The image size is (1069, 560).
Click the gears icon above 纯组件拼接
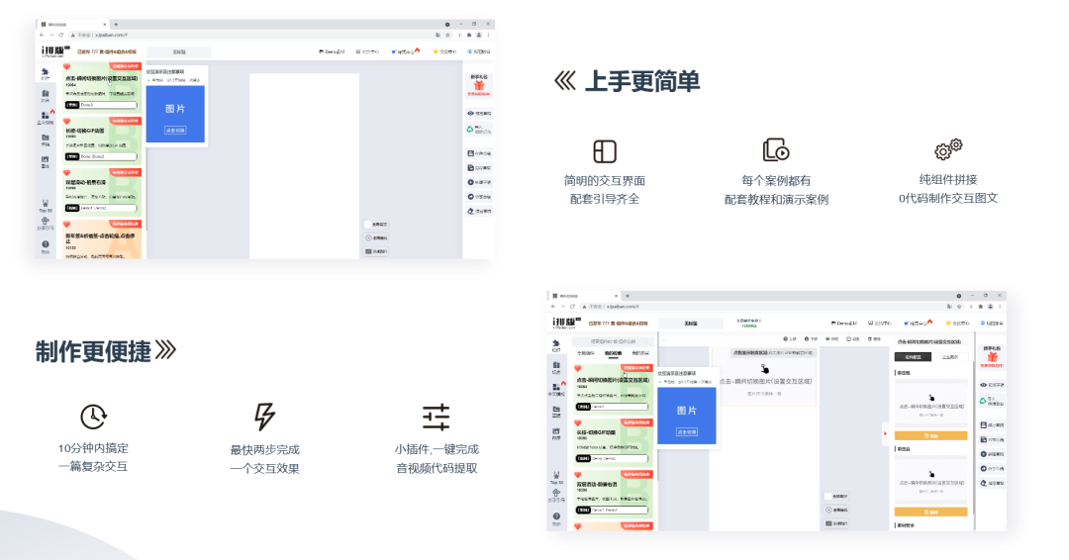[x=947, y=150]
